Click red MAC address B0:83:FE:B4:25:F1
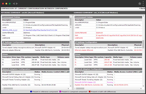This screenshot has width=146, height=94. click(x=121, y=85)
